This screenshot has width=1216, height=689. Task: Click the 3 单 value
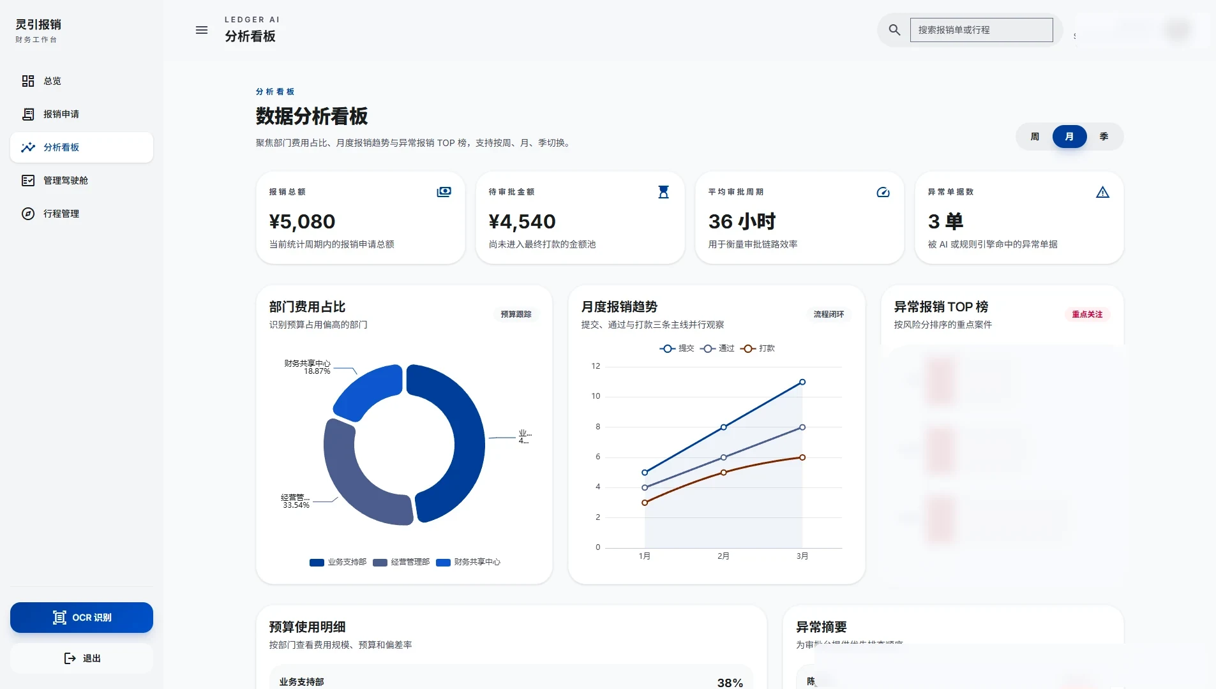pos(945,221)
